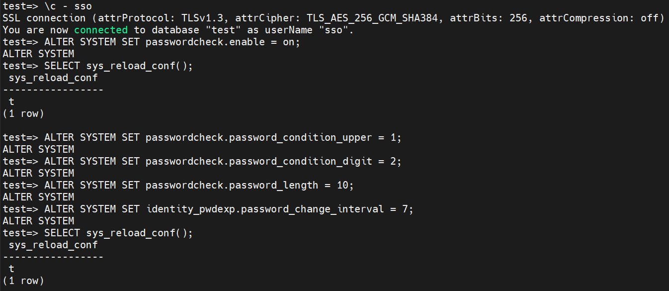
Task: Click the "\c - sso" connect command
Action: tap(68, 6)
